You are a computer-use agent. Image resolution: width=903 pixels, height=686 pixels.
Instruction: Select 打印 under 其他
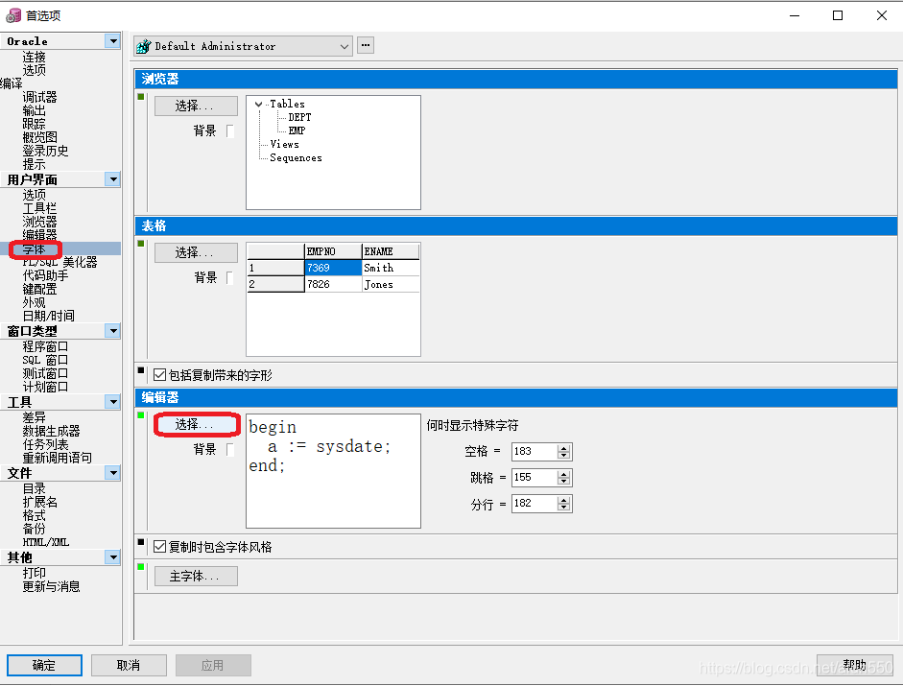[34, 573]
